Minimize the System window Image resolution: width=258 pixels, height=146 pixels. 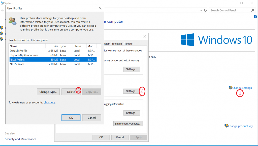[x=231, y=3]
